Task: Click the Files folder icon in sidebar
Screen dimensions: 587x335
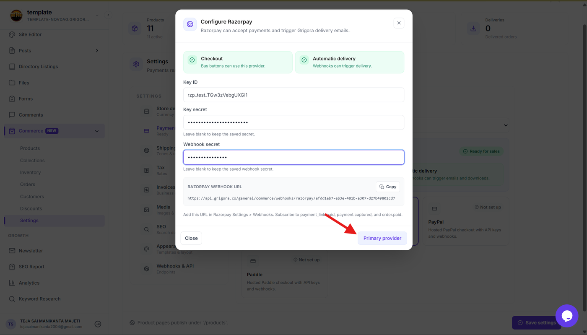Action: (x=12, y=83)
